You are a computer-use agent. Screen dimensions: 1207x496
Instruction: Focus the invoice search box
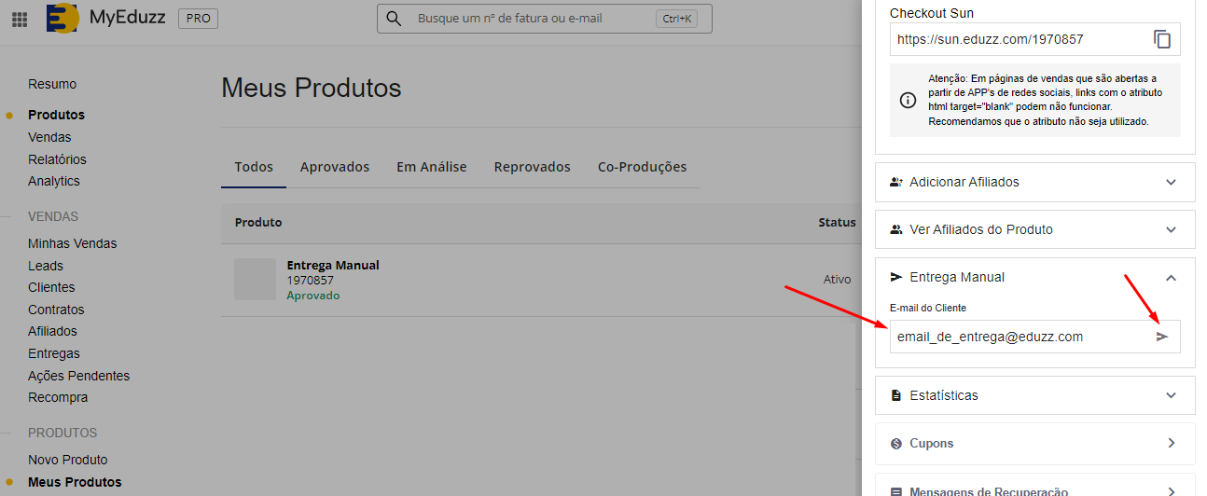(532, 19)
